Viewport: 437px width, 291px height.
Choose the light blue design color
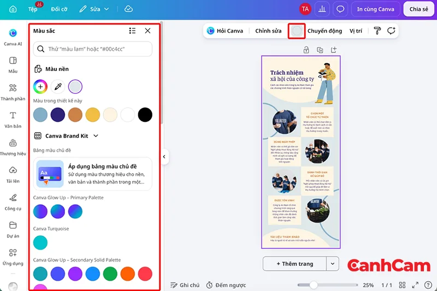tap(40, 115)
